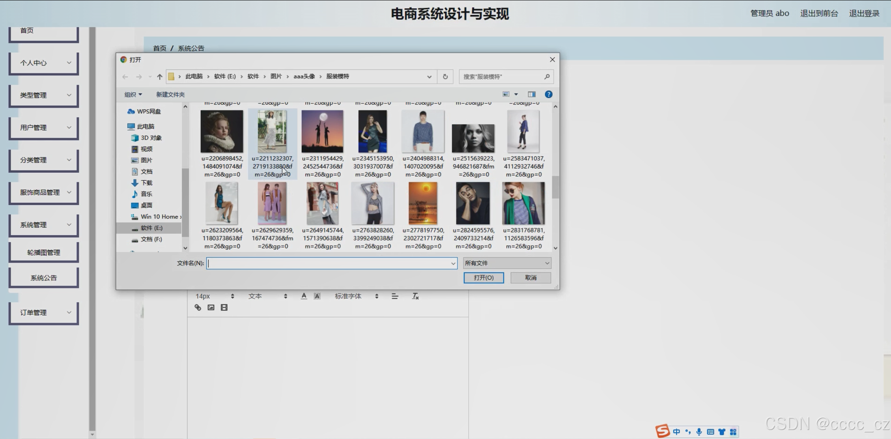The image size is (891, 439).
Task: Open the 轮播图管理 sidebar item
Action: (44, 252)
